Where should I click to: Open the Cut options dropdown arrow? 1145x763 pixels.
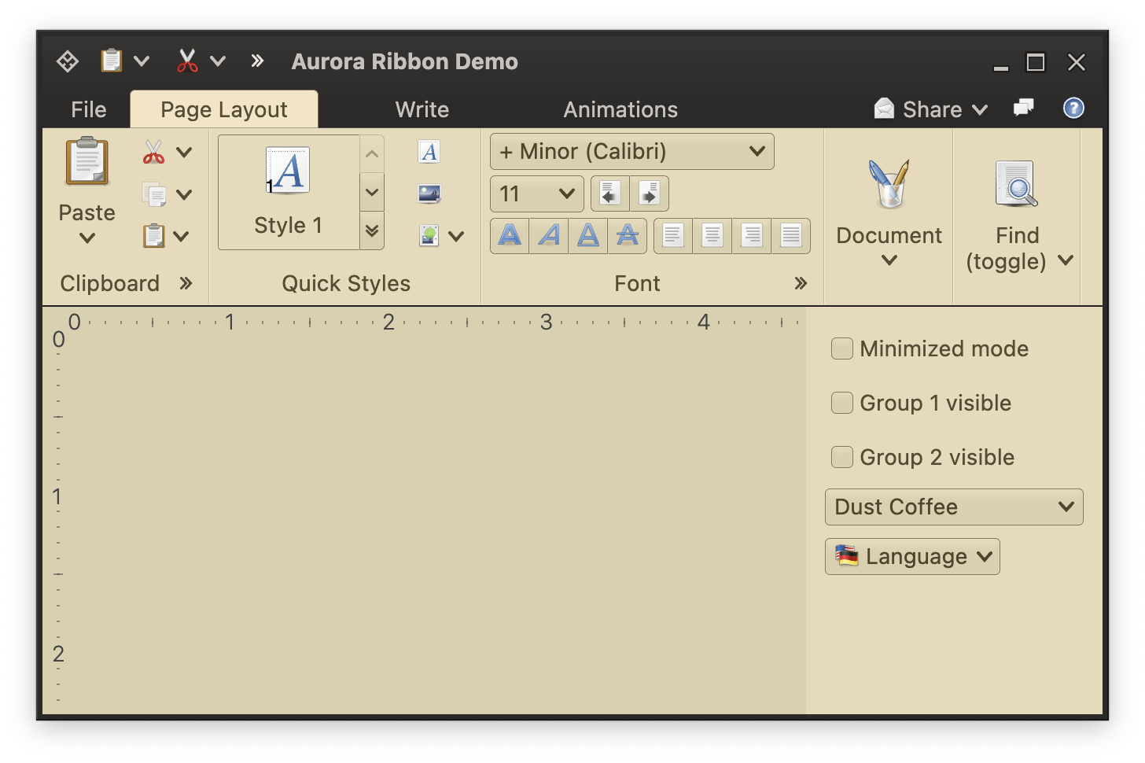click(x=184, y=153)
